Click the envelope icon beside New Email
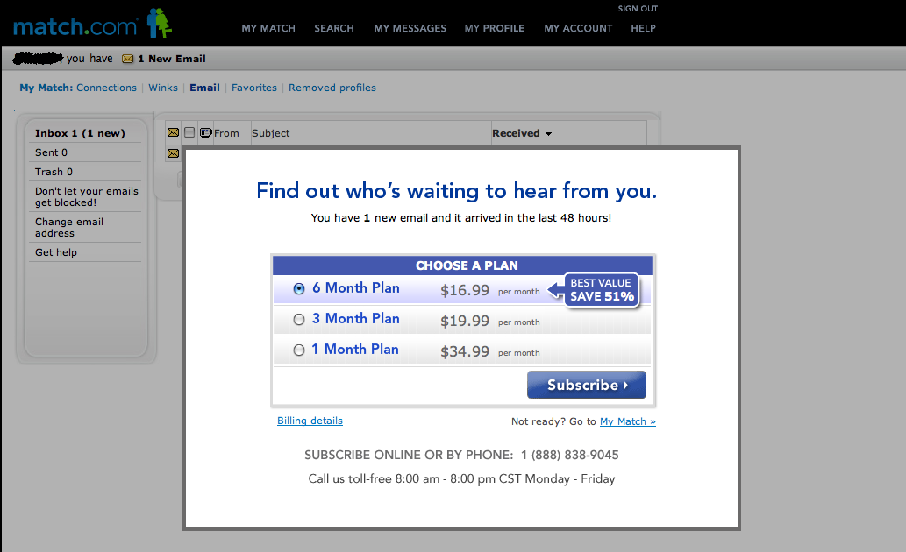This screenshot has width=906, height=552. tap(128, 59)
